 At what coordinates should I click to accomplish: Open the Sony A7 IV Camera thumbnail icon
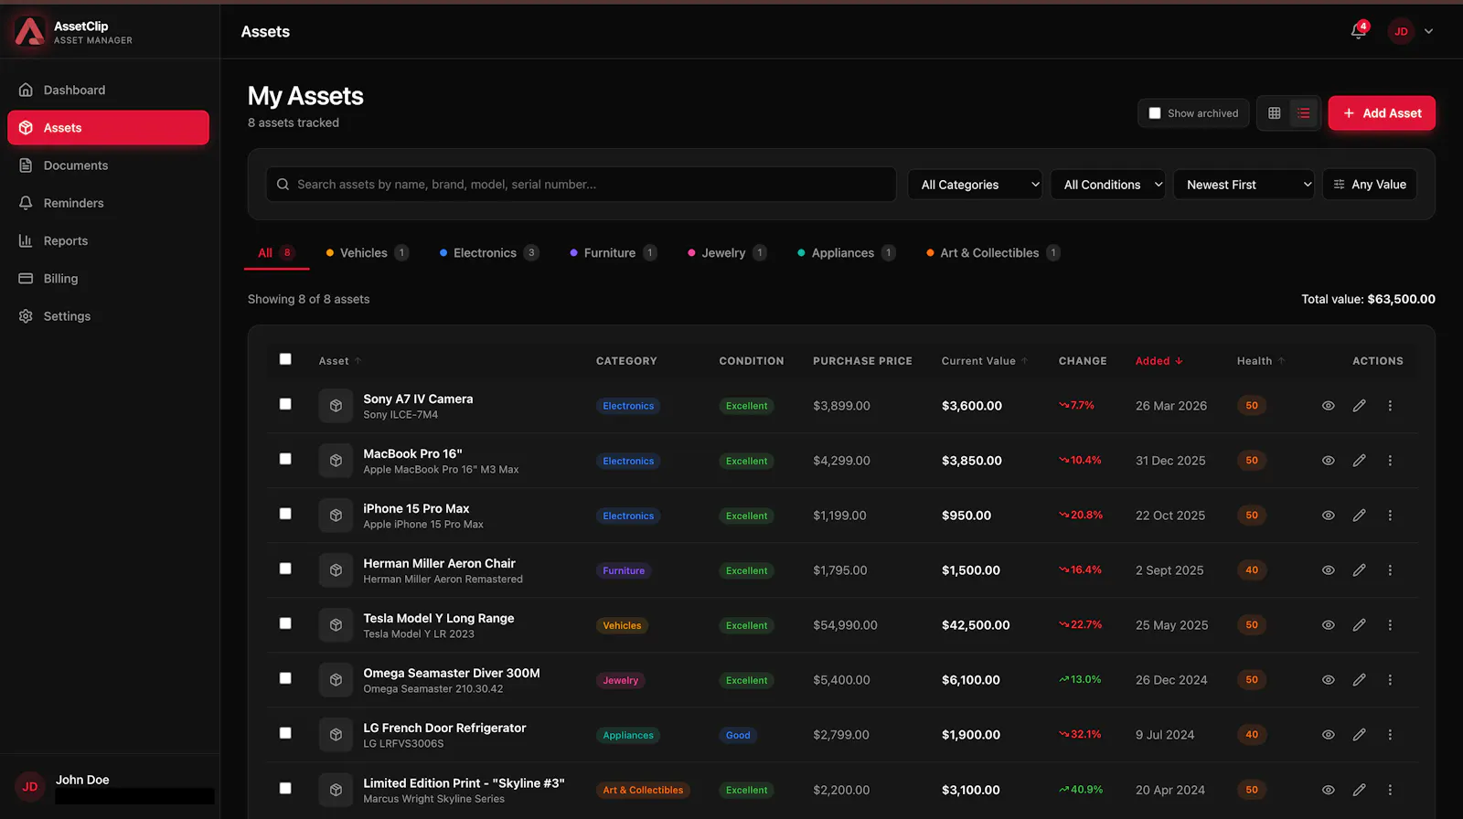(336, 406)
